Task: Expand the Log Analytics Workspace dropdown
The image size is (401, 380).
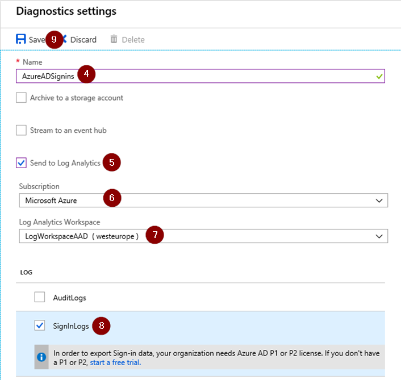Action: [203, 236]
